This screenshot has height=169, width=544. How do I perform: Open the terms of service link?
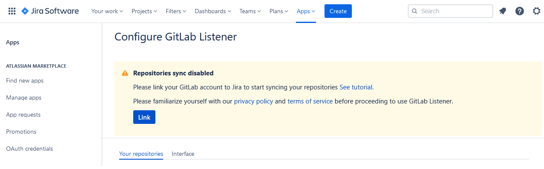pos(310,101)
